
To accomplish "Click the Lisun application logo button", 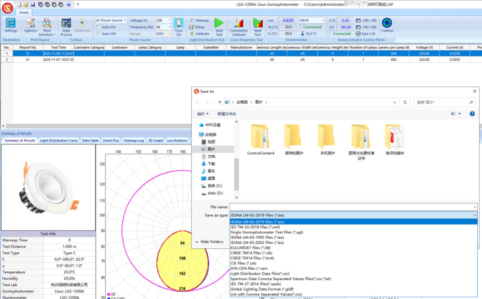I will [x=7, y=7].
